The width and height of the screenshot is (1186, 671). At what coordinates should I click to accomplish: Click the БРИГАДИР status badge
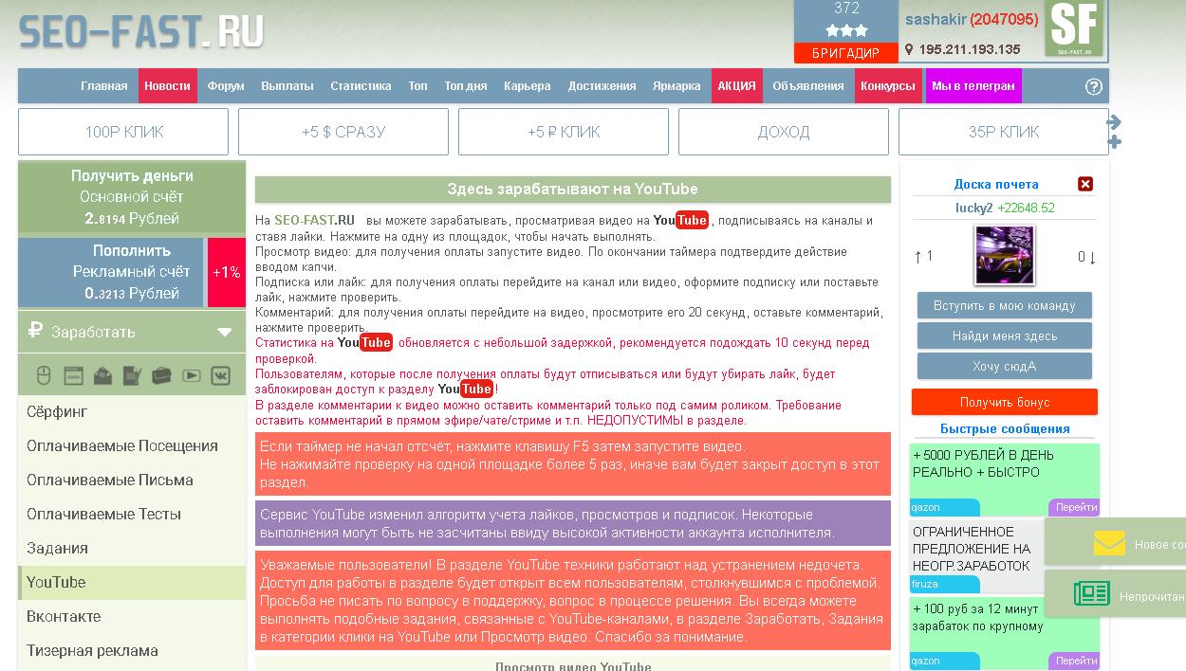click(846, 53)
